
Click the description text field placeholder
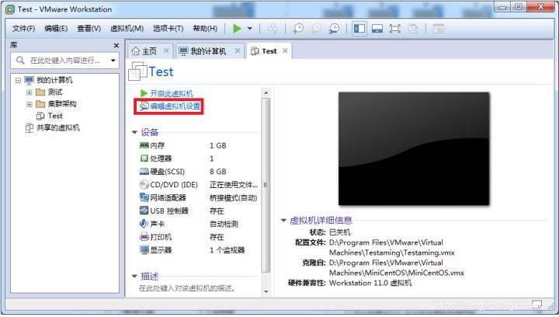coord(187,288)
